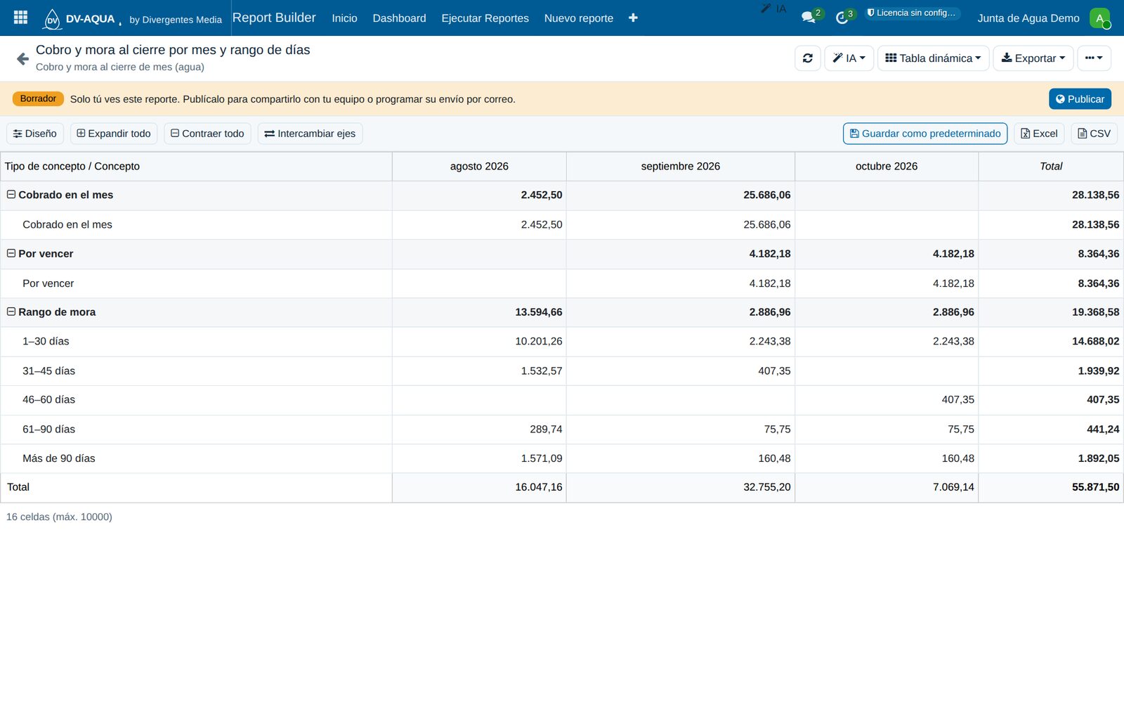Open the apps grid launcher icon
The width and height of the screenshot is (1124, 703).
[20, 18]
